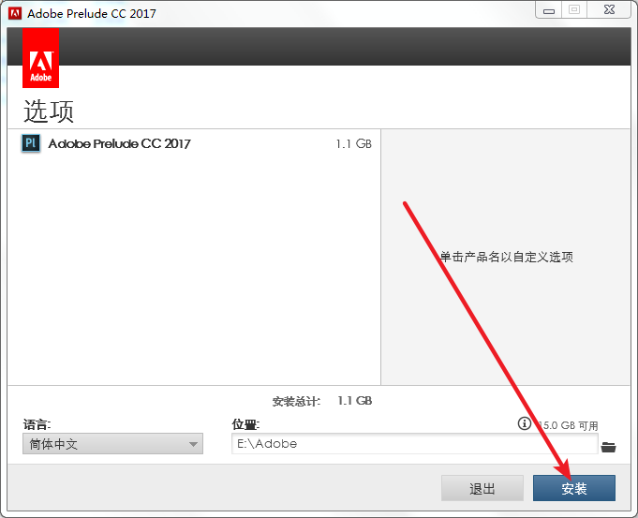638x518 pixels.
Task: Open the 简体中文 language dropdown
Action: (112, 444)
